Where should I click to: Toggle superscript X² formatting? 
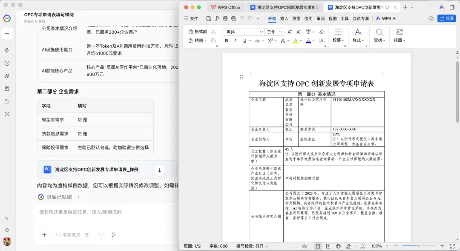[270, 41]
